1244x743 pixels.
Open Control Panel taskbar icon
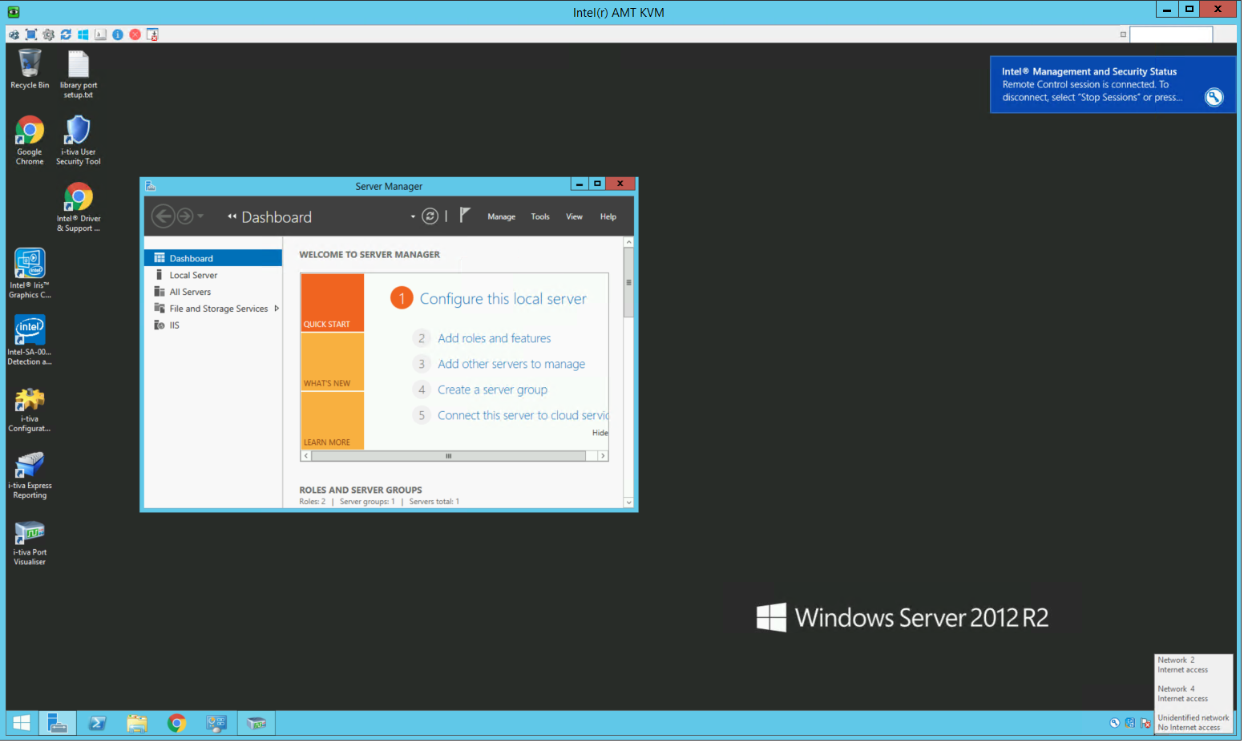[x=216, y=724]
